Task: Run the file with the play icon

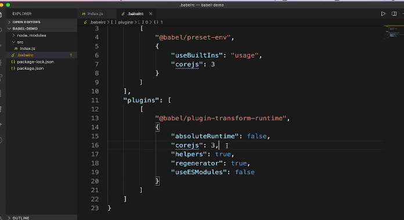Action: [x=383, y=14]
